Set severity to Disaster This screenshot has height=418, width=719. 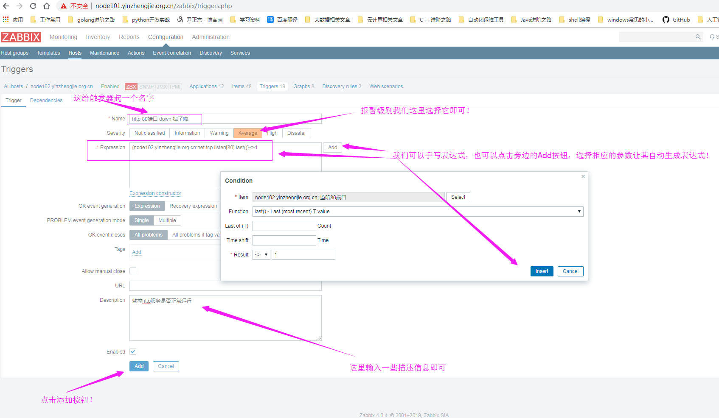(x=296, y=133)
